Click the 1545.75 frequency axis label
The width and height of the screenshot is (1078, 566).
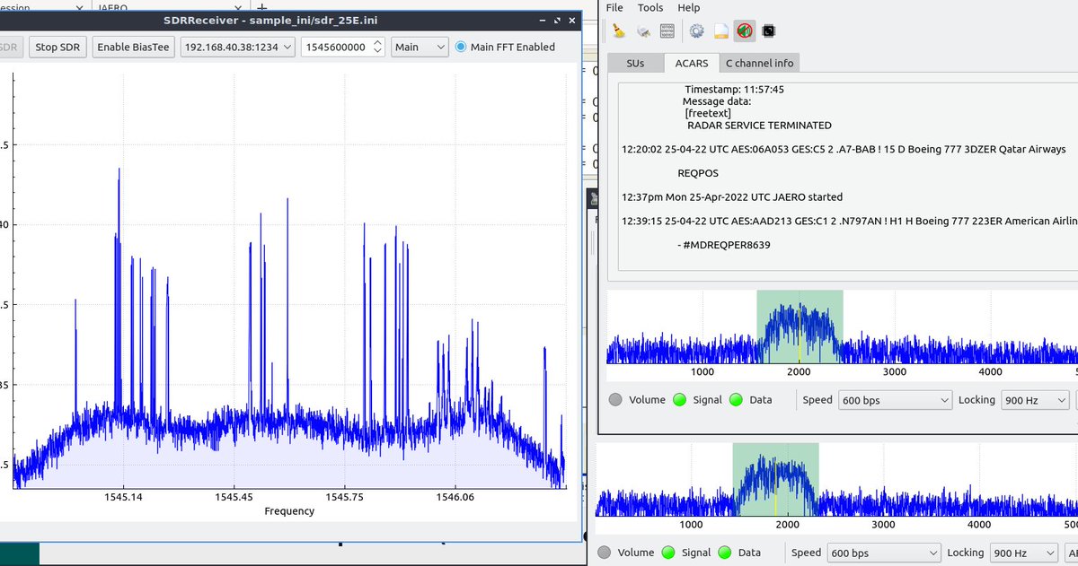click(x=344, y=496)
